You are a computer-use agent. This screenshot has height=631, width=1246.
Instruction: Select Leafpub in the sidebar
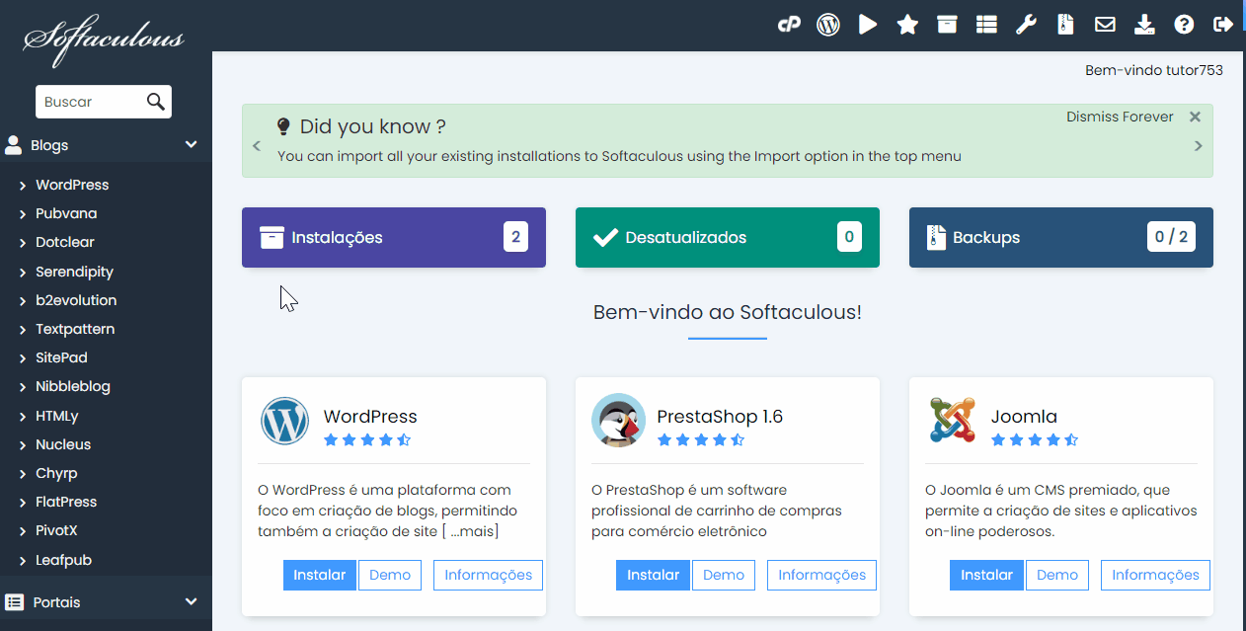click(x=63, y=560)
